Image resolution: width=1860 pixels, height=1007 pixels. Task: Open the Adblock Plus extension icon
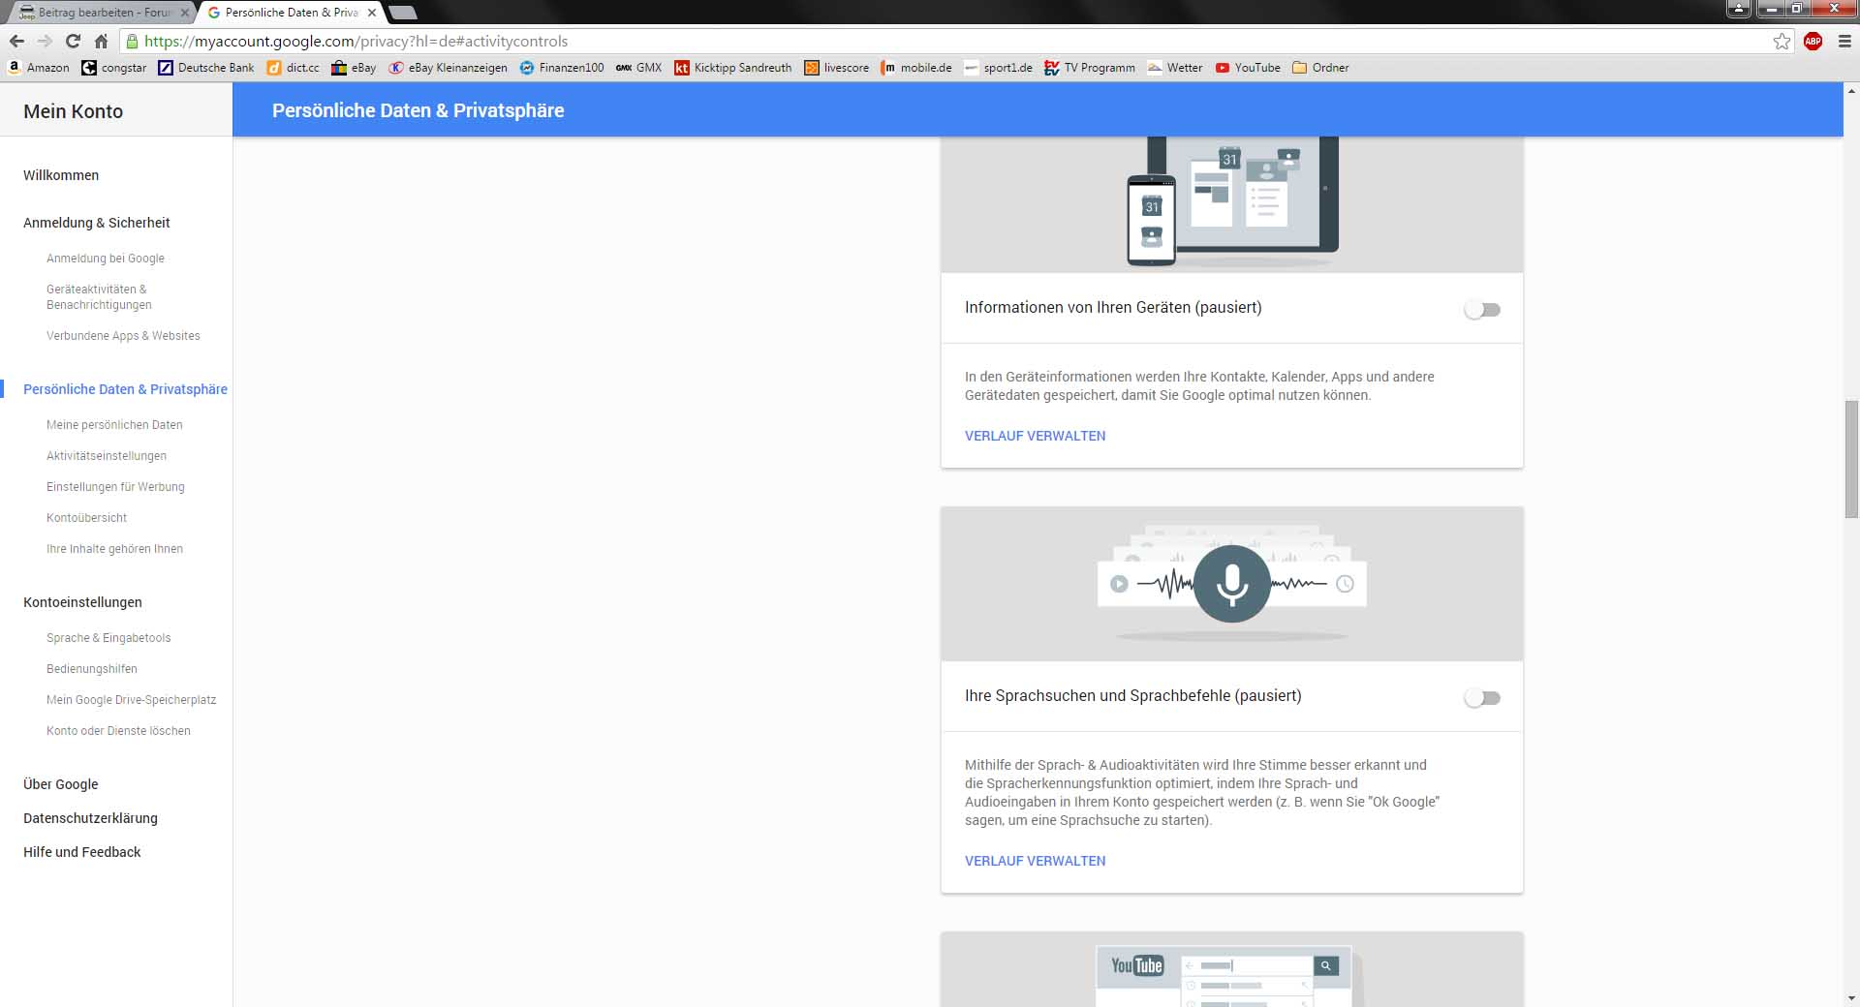coord(1813,41)
